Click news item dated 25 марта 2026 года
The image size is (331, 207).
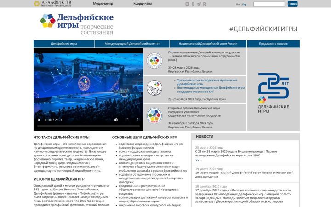click(236, 153)
